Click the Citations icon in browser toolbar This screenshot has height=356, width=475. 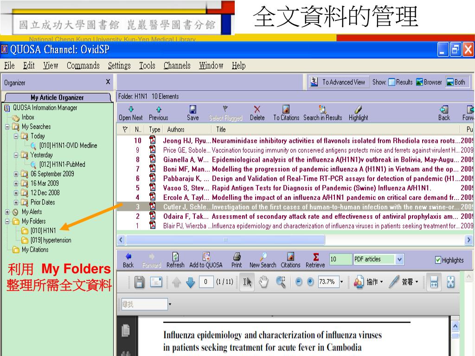[x=290, y=256]
